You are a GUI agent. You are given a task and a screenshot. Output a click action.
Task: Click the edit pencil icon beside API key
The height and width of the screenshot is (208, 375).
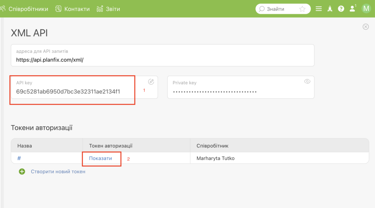pyautogui.click(x=151, y=82)
